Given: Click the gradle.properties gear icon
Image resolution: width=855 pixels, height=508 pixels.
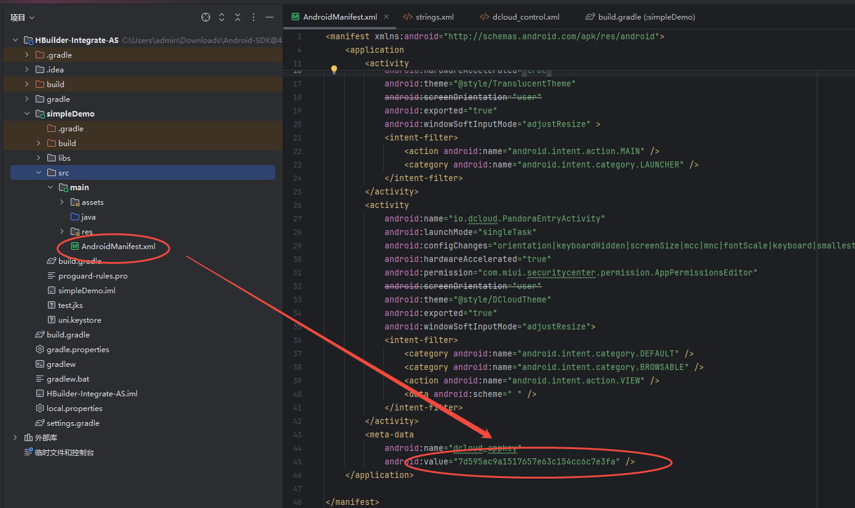Looking at the screenshot, I should pyautogui.click(x=40, y=349).
